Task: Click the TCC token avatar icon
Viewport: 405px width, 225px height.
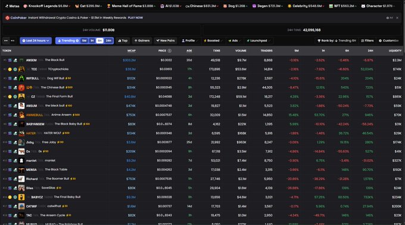Action: [x=21, y=69]
